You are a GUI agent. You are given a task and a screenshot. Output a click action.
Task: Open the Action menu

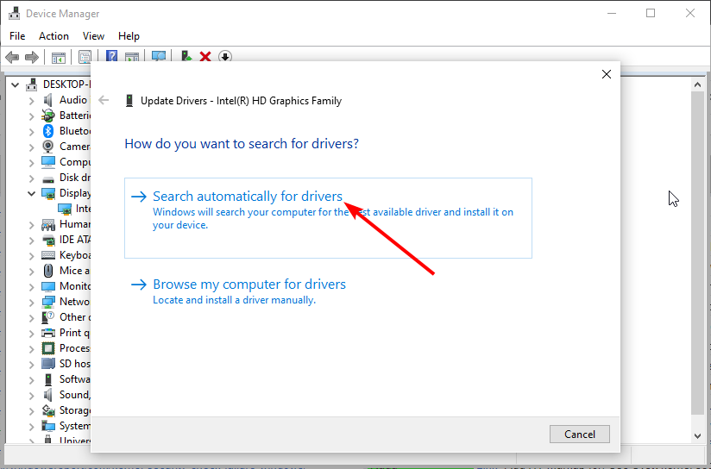coord(53,36)
